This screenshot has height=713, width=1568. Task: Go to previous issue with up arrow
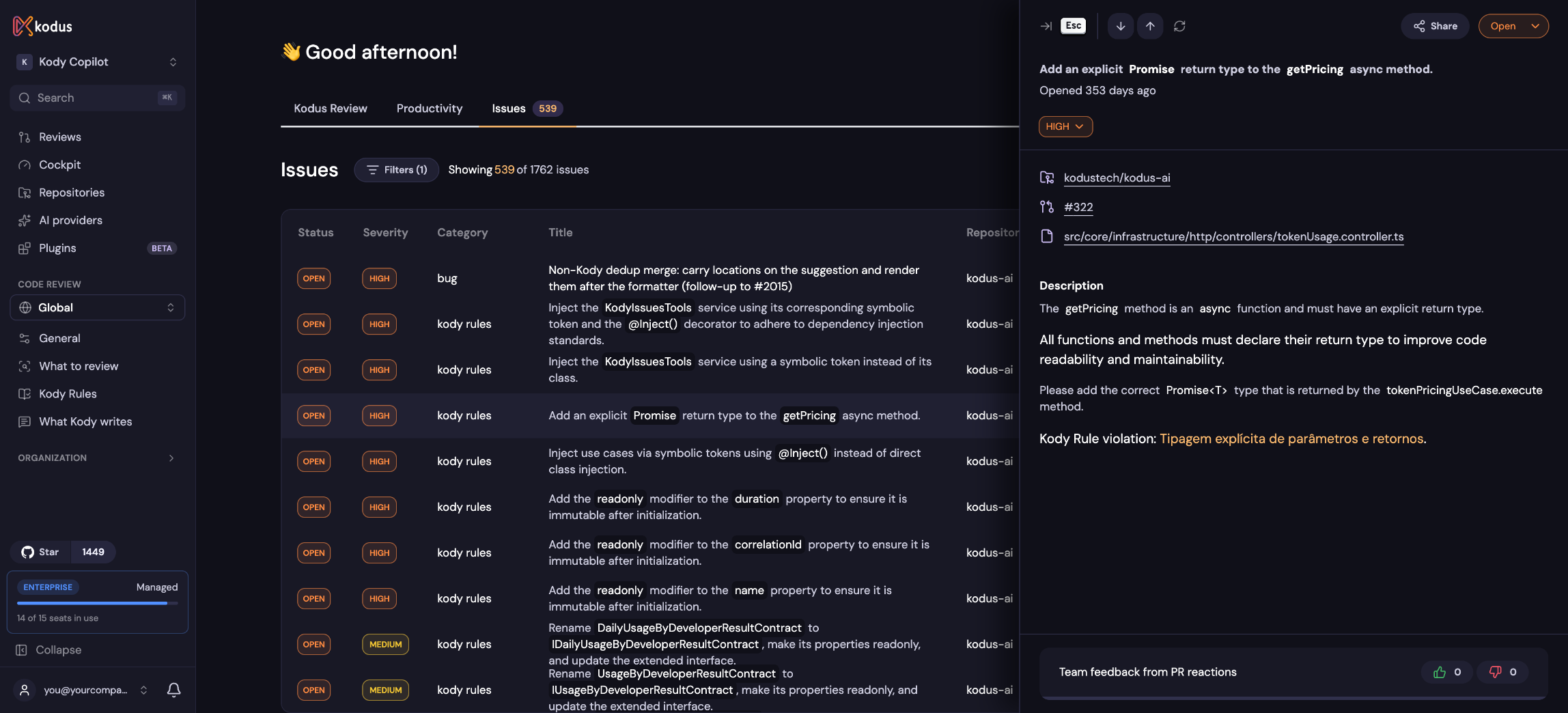tap(1150, 26)
